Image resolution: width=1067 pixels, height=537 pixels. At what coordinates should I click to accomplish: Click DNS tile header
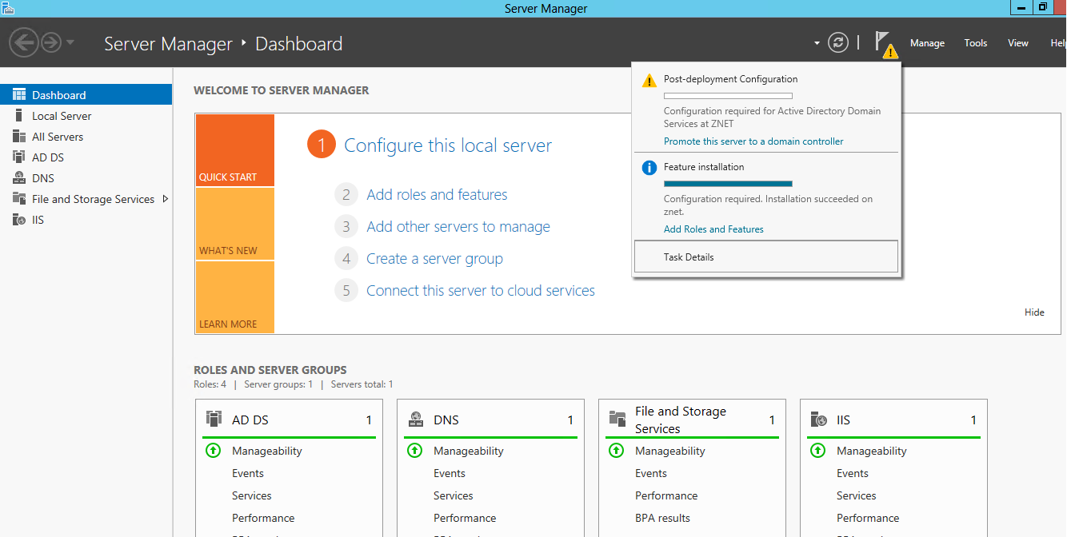tap(490, 420)
